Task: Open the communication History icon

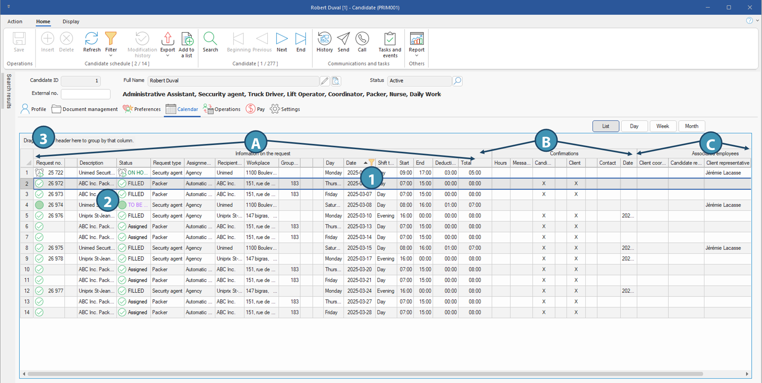Action: [324, 39]
